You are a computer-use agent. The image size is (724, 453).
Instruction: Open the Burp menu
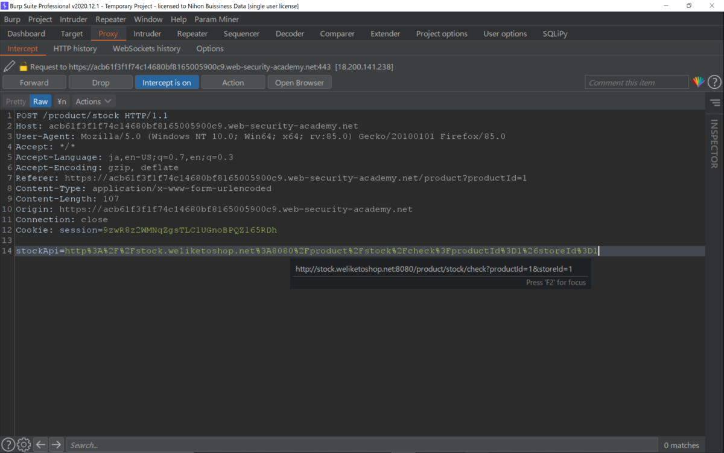tap(12, 19)
